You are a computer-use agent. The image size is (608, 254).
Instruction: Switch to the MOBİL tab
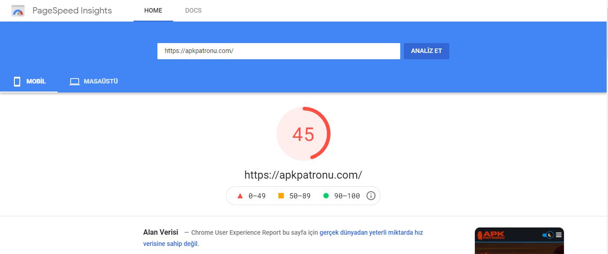click(x=29, y=81)
